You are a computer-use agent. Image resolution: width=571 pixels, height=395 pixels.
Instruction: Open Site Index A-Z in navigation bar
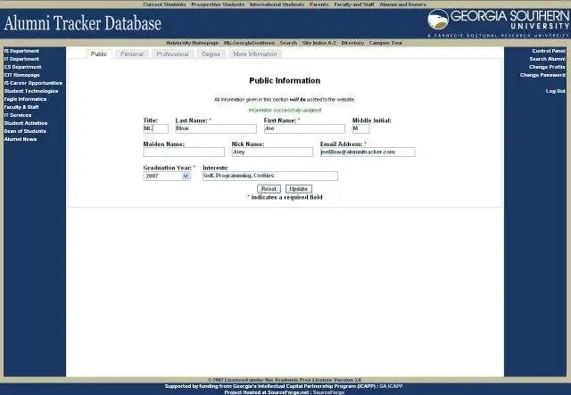pos(319,43)
